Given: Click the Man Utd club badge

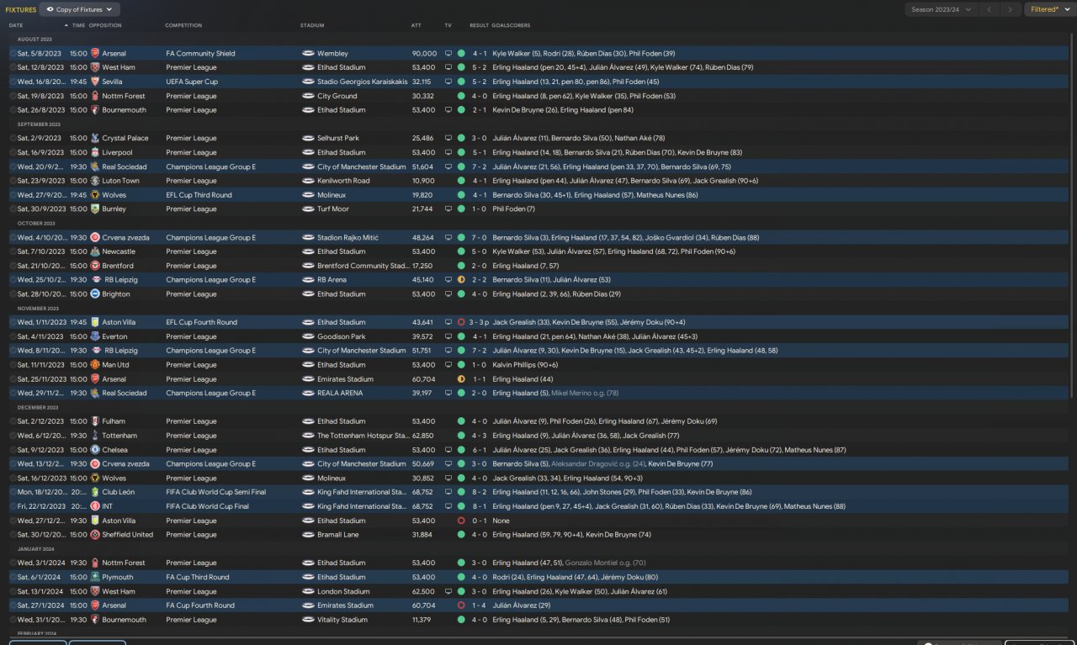Looking at the screenshot, I should pos(95,365).
